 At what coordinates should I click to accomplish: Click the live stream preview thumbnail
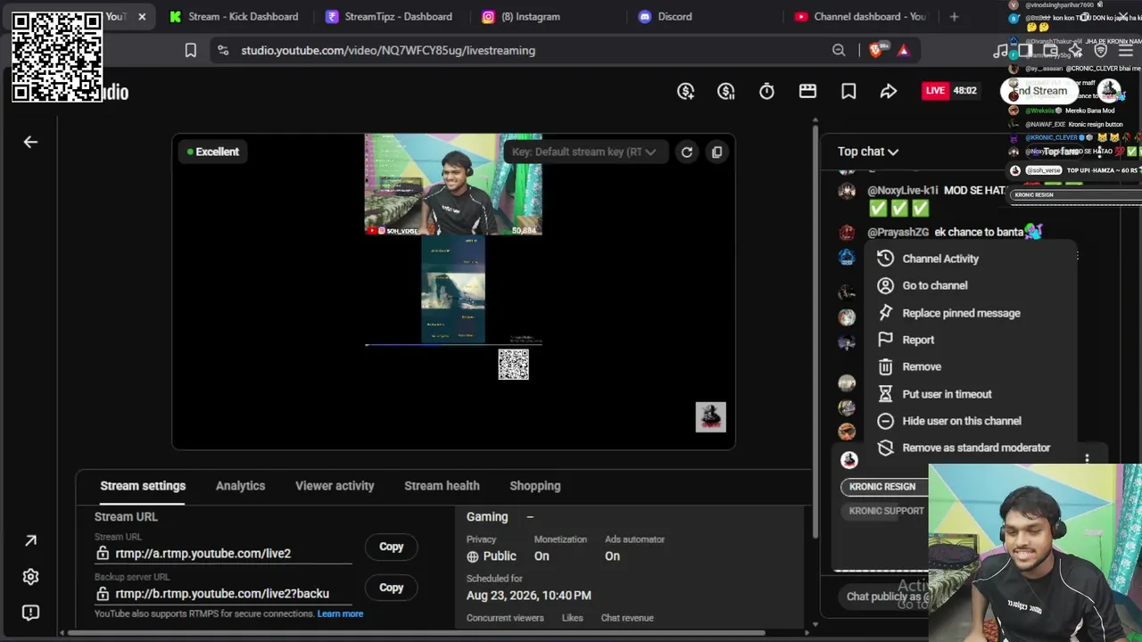pos(453,292)
